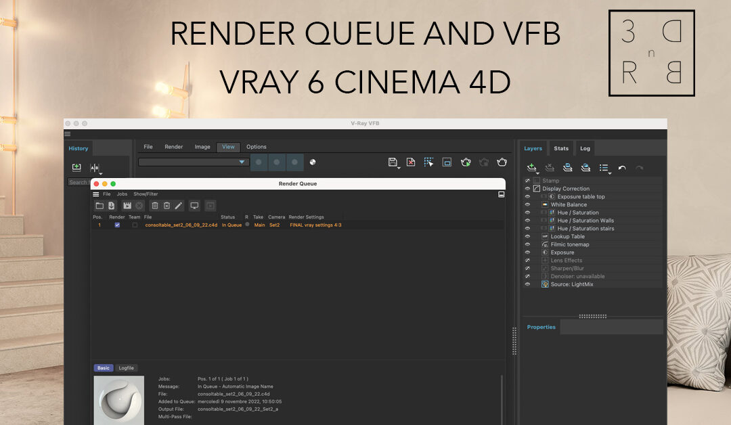Open the Jobs menu in Render Queue
Image resolution: width=731 pixels, height=425 pixels.
tap(122, 194)
